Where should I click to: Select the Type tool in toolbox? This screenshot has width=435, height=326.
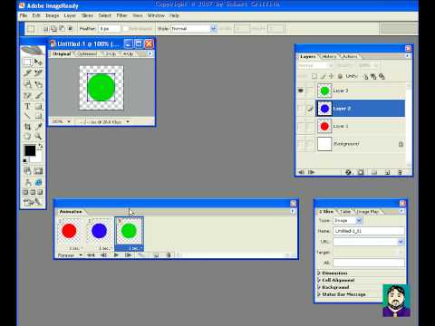(x=27, y=106)
